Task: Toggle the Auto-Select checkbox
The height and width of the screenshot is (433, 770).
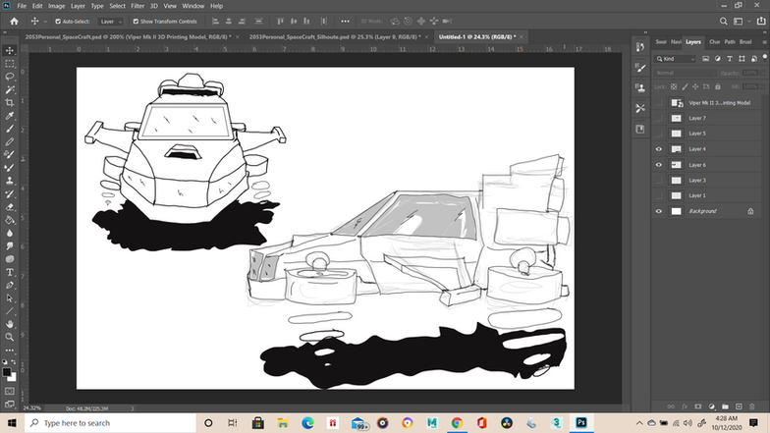Action: pyautogui.click(x=58, y=21)
